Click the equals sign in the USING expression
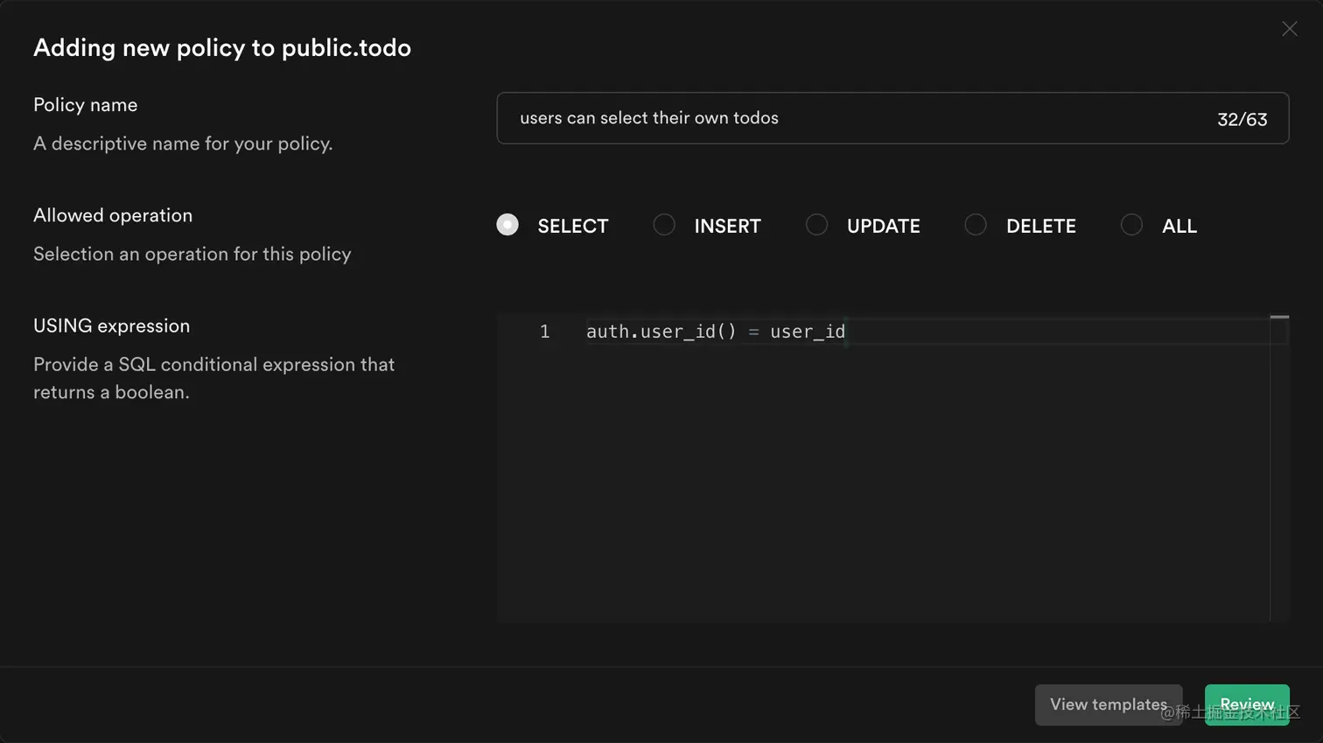Screen dimensions: 1323x743 pos(752,332)
